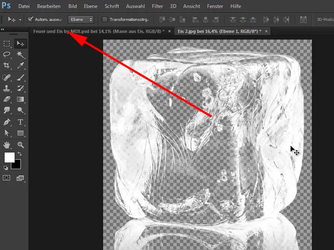Align vertical centers of layers

click(x=172, y=20)
